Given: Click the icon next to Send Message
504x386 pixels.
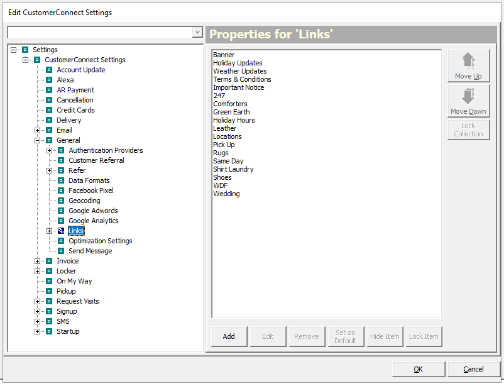Looking at the screenshot, I should (61, 251).
